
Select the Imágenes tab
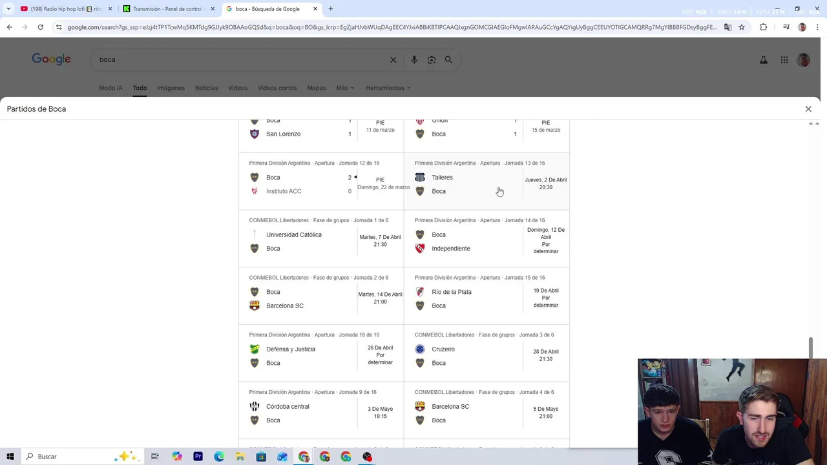click(x=171, y=88)
